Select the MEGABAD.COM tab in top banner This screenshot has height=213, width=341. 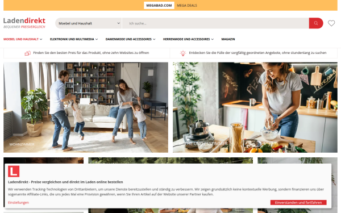click(x=159, y=6)
